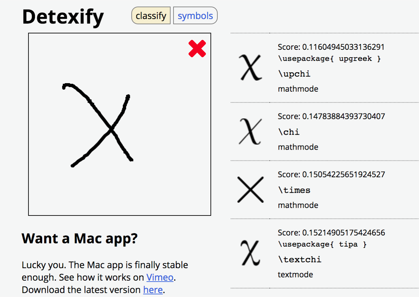
Task: Click \usepackage{ tipa } text
Action: pyautogui.click(x=322, y=244)
